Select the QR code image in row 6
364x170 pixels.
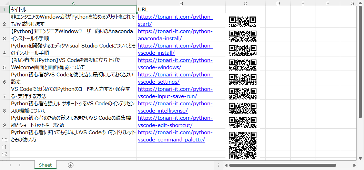243,79
